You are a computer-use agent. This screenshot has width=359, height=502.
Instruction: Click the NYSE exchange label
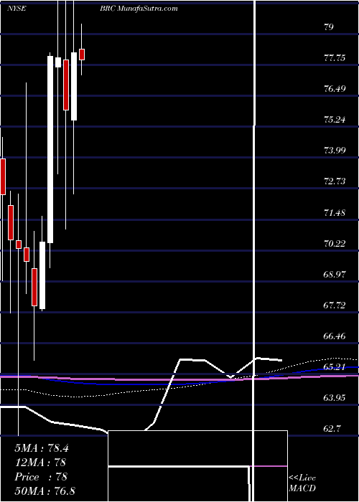click(17, 9)
